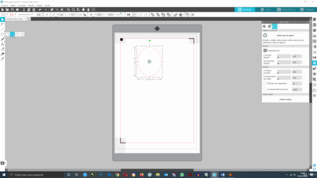This screenshot has width=317, height=178.
Task: Save the current document
Action: pos(12,9)
